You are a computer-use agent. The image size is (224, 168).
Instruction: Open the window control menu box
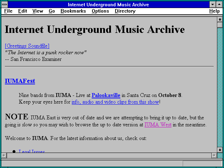[x=5, y=5]
